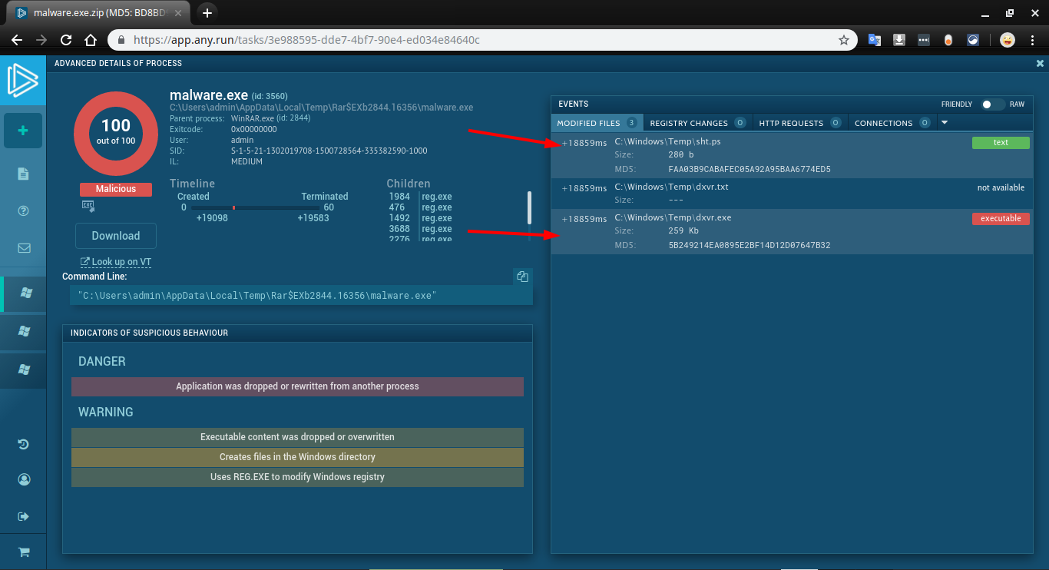This screenshot has height=570, width=1049.
Task: Click the green text file tag
Action: [1001, 143]
